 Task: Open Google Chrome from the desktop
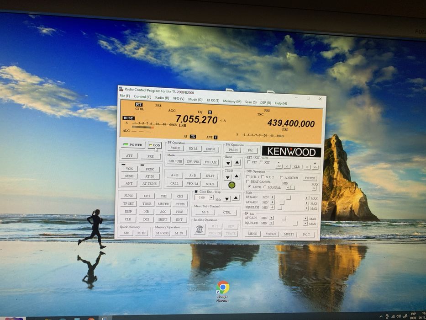pyautogui.click(x=222, y=291)
